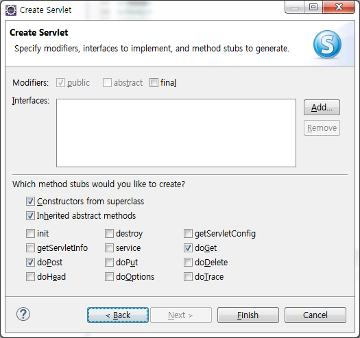360x338 pixels.
Task: Click the blue Servlet wizard logo
Action: click(x=327, y=45)
